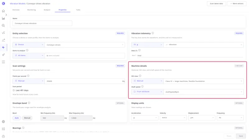Show info for Items to analyze
The height and width of the screenshot is (140, 249).
27,50
